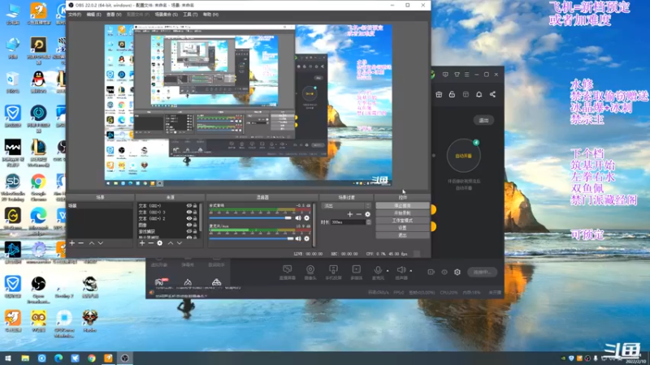
Task: Move scene down in the scenes panel
Action: 100,243
